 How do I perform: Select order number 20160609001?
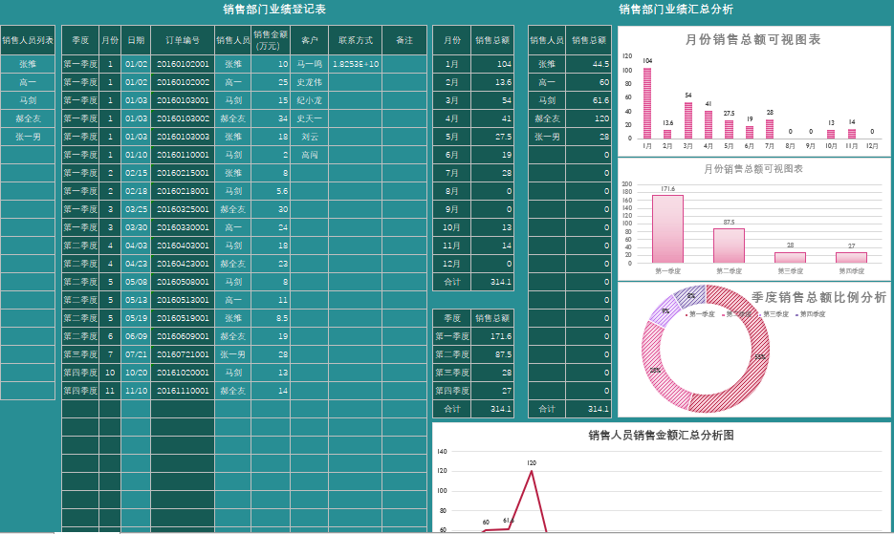click(x=183, y=336)
